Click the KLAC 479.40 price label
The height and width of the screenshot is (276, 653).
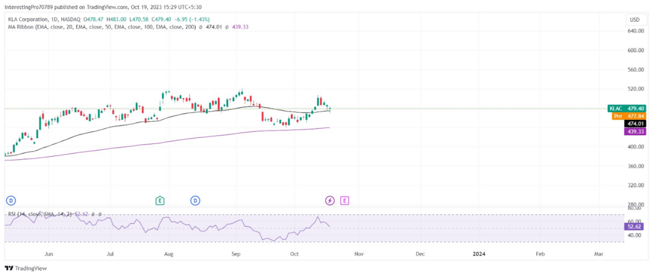click(x=627, y=108)
